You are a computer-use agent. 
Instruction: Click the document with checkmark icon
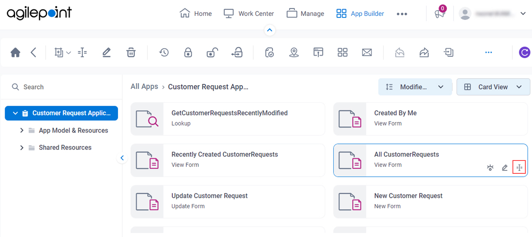269,52
